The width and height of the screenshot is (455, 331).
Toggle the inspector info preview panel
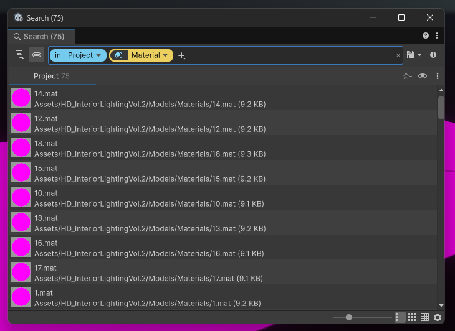point(433,55)
